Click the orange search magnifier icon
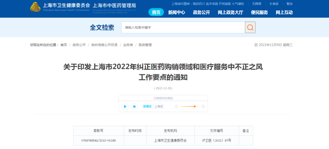This screenshot has height=149, width=329. pyautogui.click(x=250, y=27)
